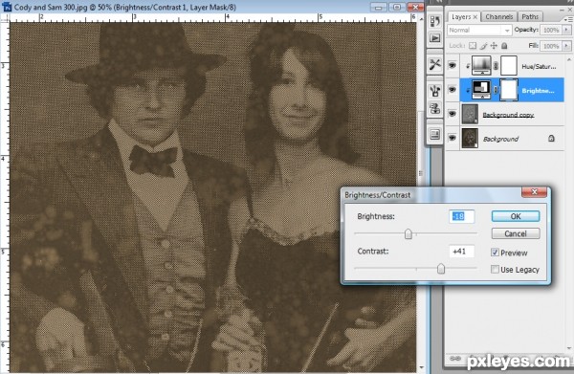Select the Hue/Saturation layer mask thumbnail

(509, 65)
